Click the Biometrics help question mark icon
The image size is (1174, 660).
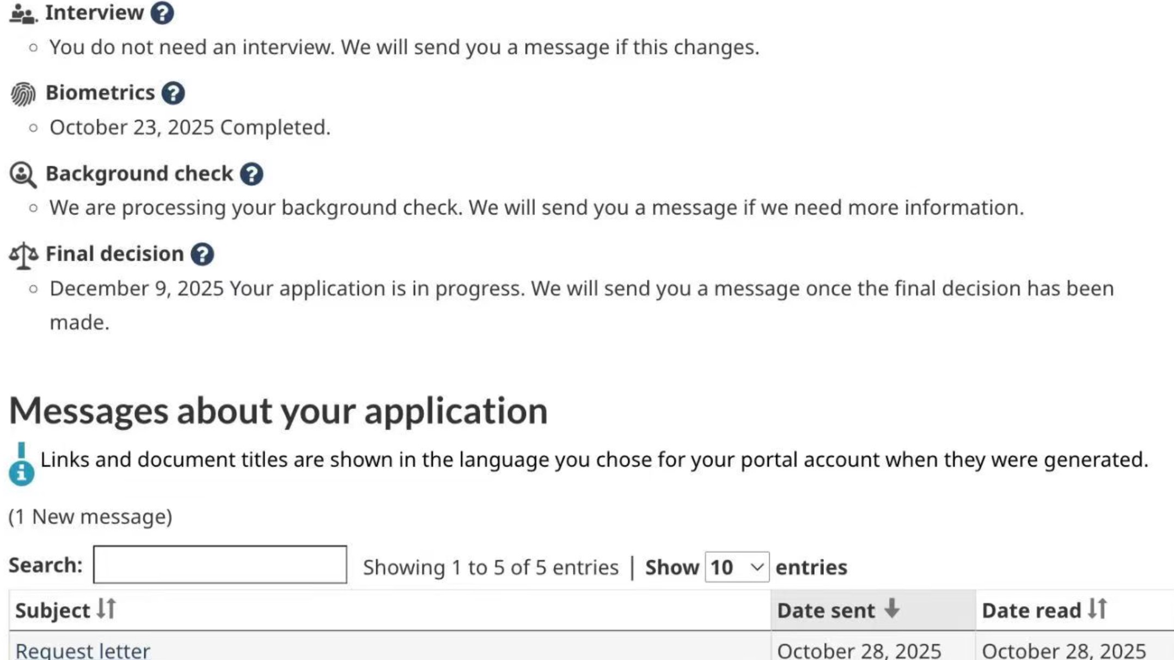[173, 93]
